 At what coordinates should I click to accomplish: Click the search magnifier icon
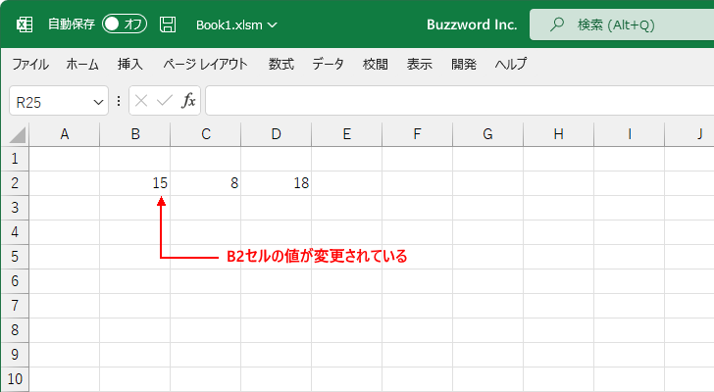click(556, 24)
